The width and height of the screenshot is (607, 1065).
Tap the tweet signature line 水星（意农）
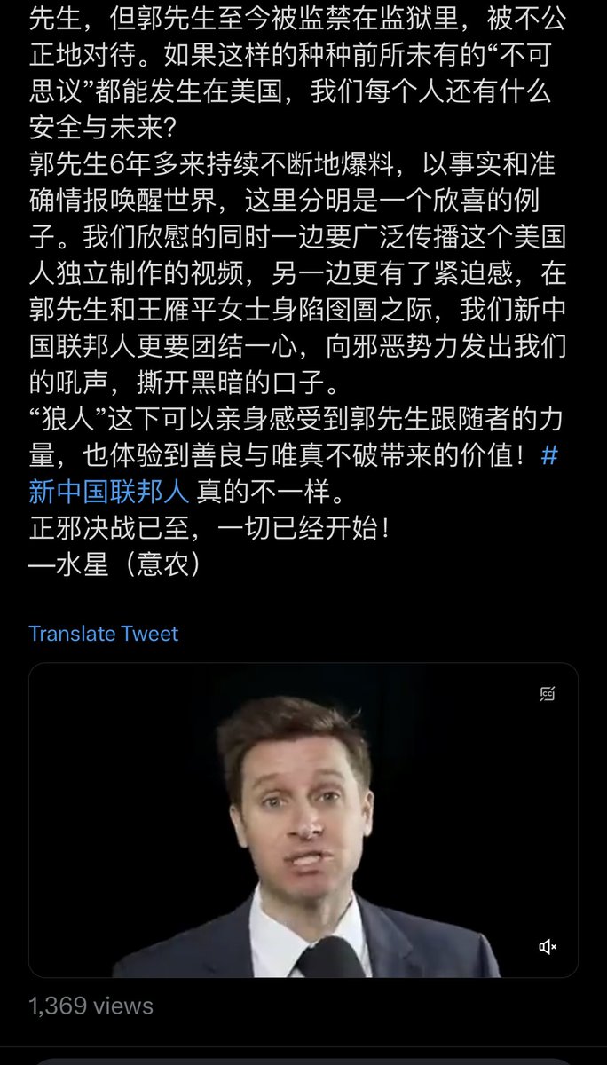tap(114, 564)
